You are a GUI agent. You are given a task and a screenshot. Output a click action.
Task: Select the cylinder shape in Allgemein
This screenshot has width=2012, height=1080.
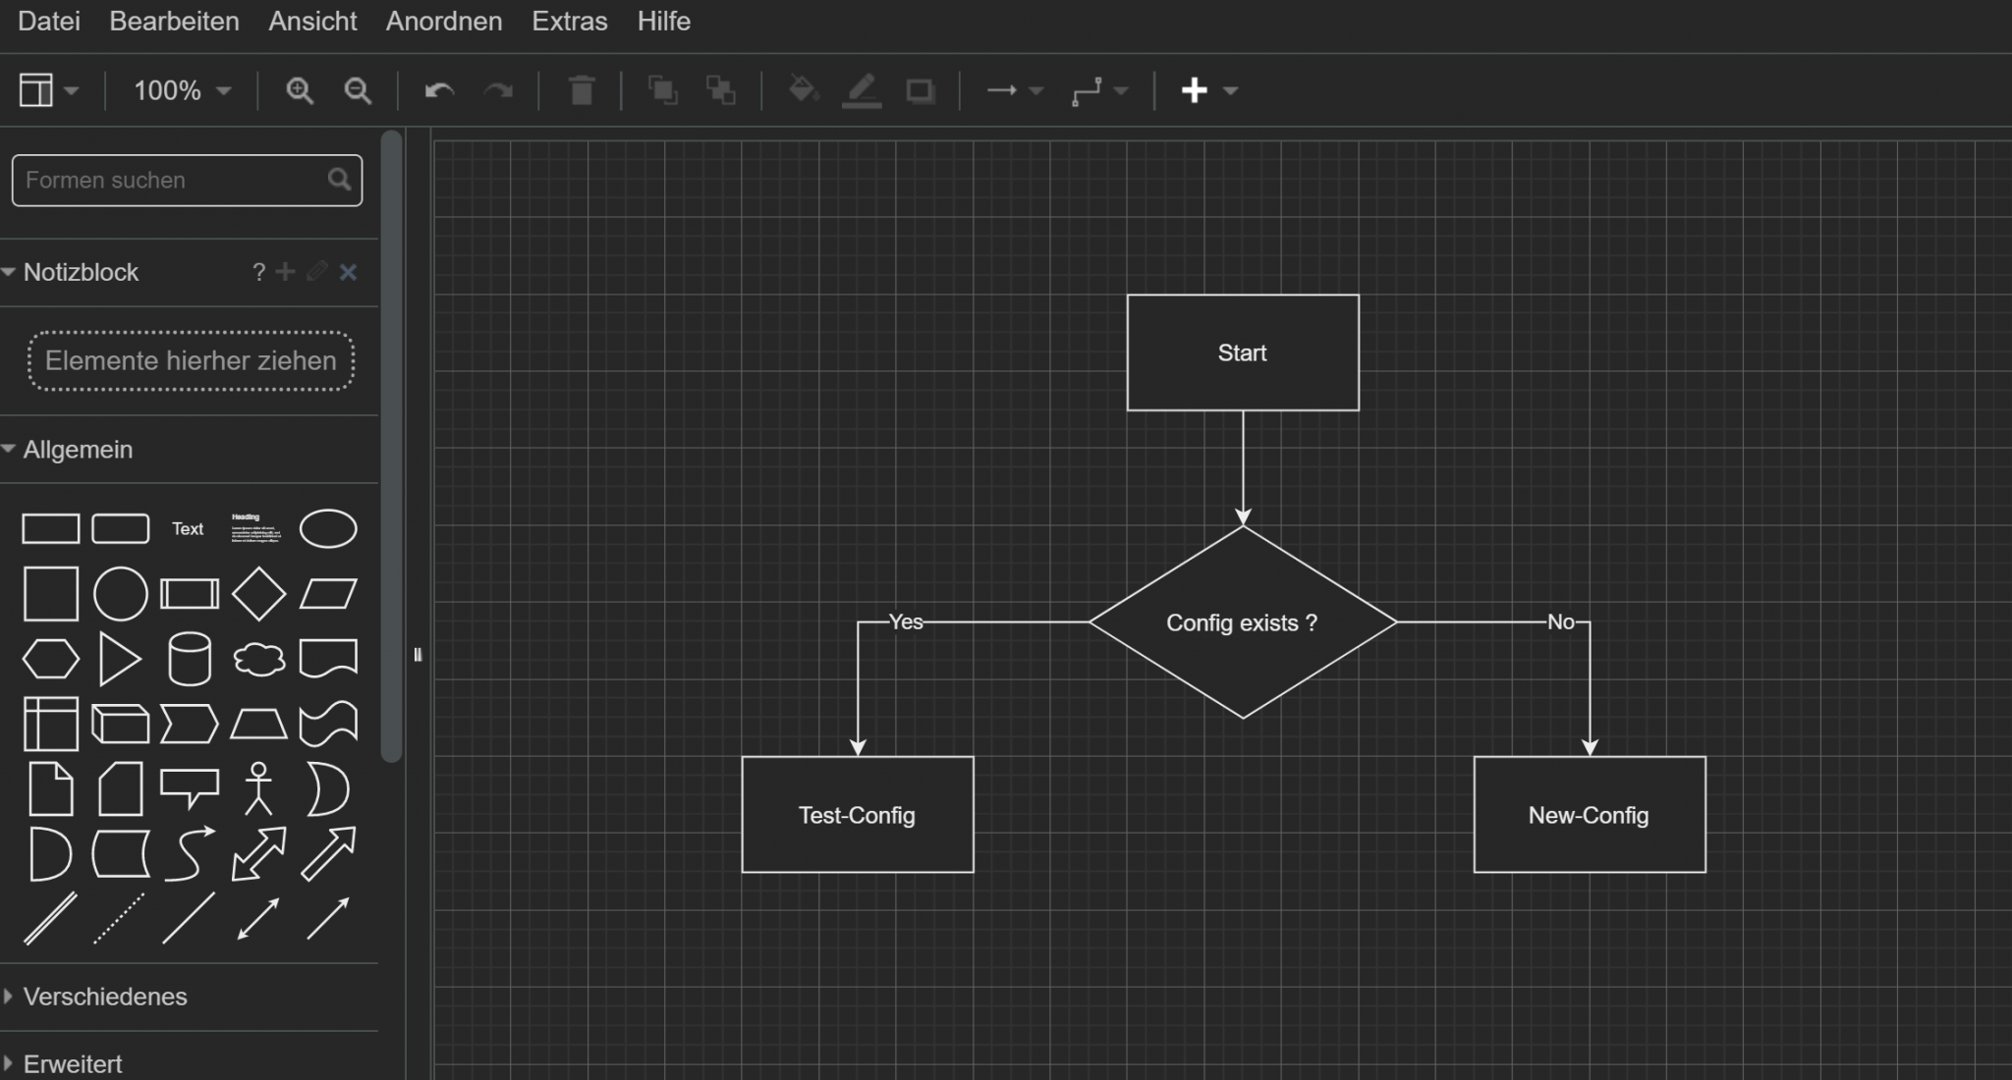(190, 658)
